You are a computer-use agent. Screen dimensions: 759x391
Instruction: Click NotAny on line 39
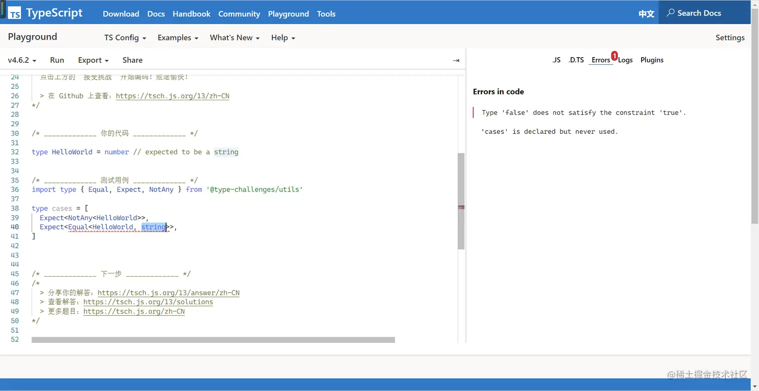click(80, 218)
